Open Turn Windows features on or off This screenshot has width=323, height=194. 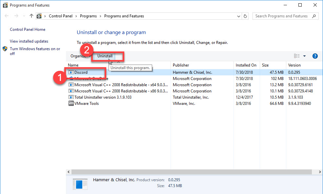click(x=35, y=51)
